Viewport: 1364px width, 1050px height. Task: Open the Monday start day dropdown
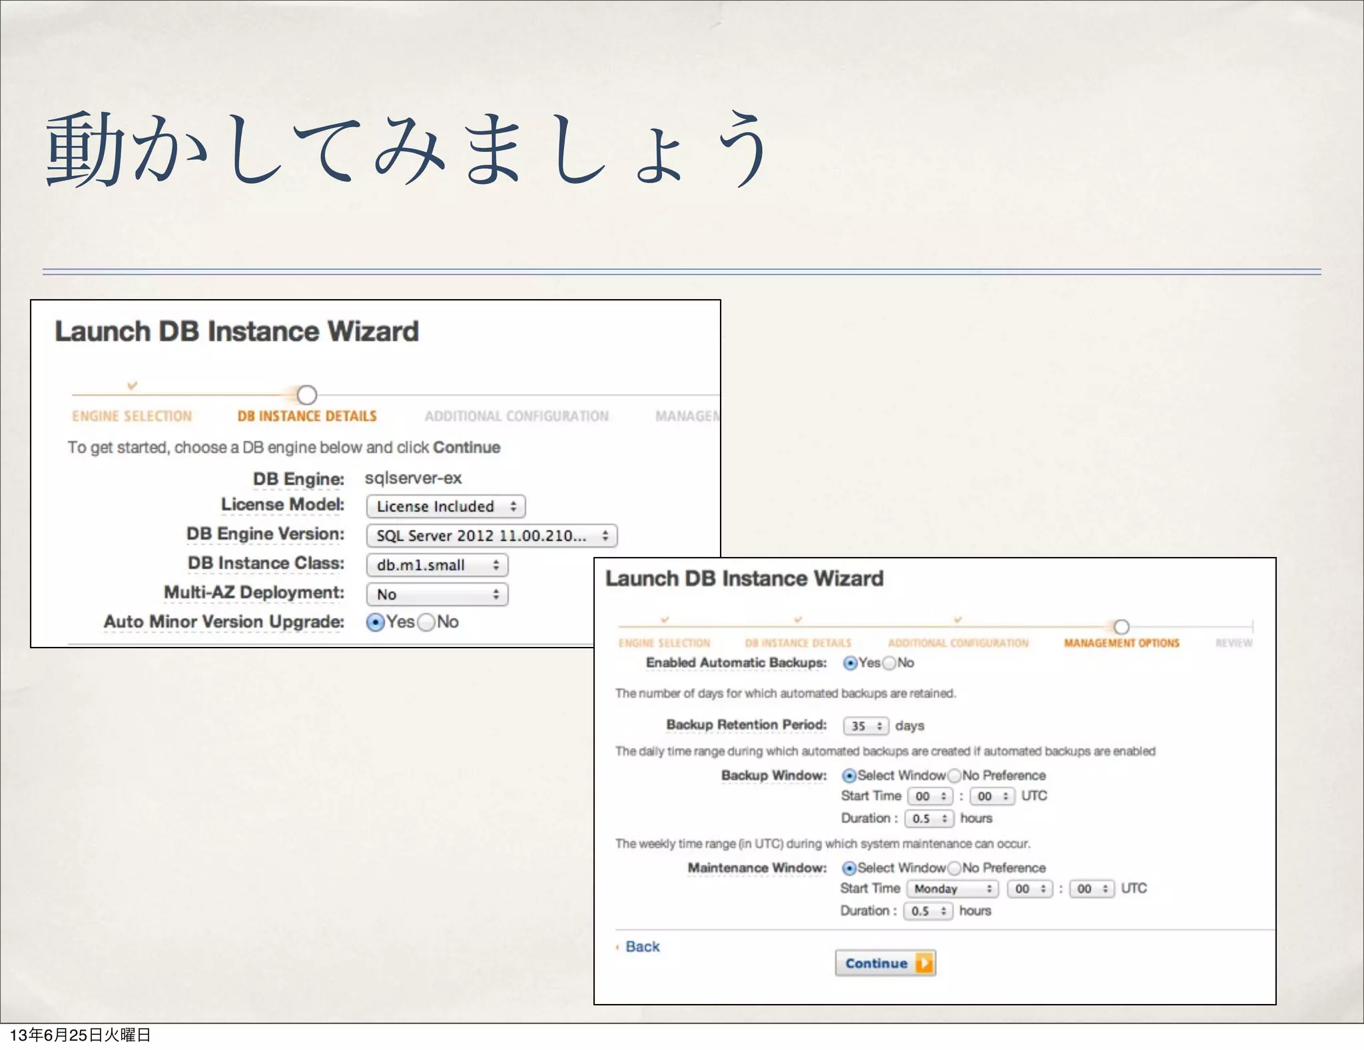pos(952,889)
